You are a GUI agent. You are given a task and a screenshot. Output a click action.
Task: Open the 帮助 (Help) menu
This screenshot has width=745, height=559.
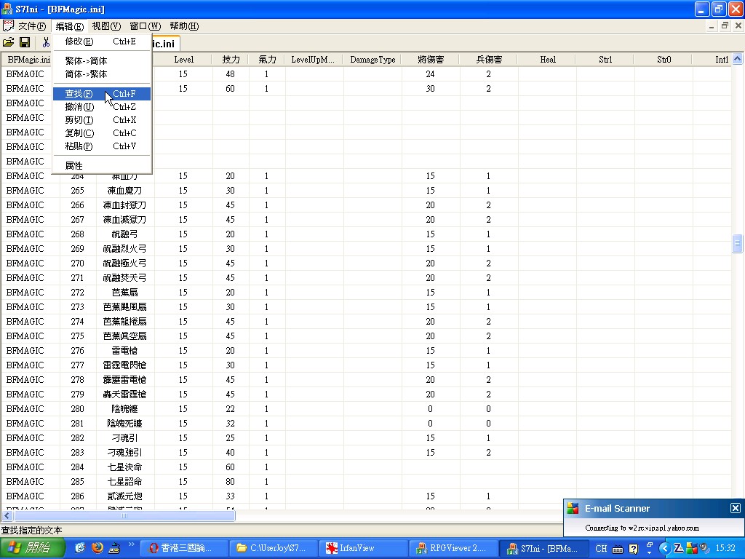click(x=184, y=26)
